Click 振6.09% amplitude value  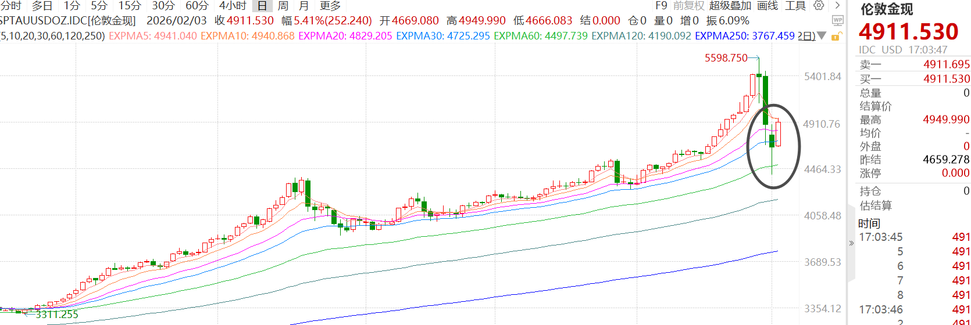(728, 21)
